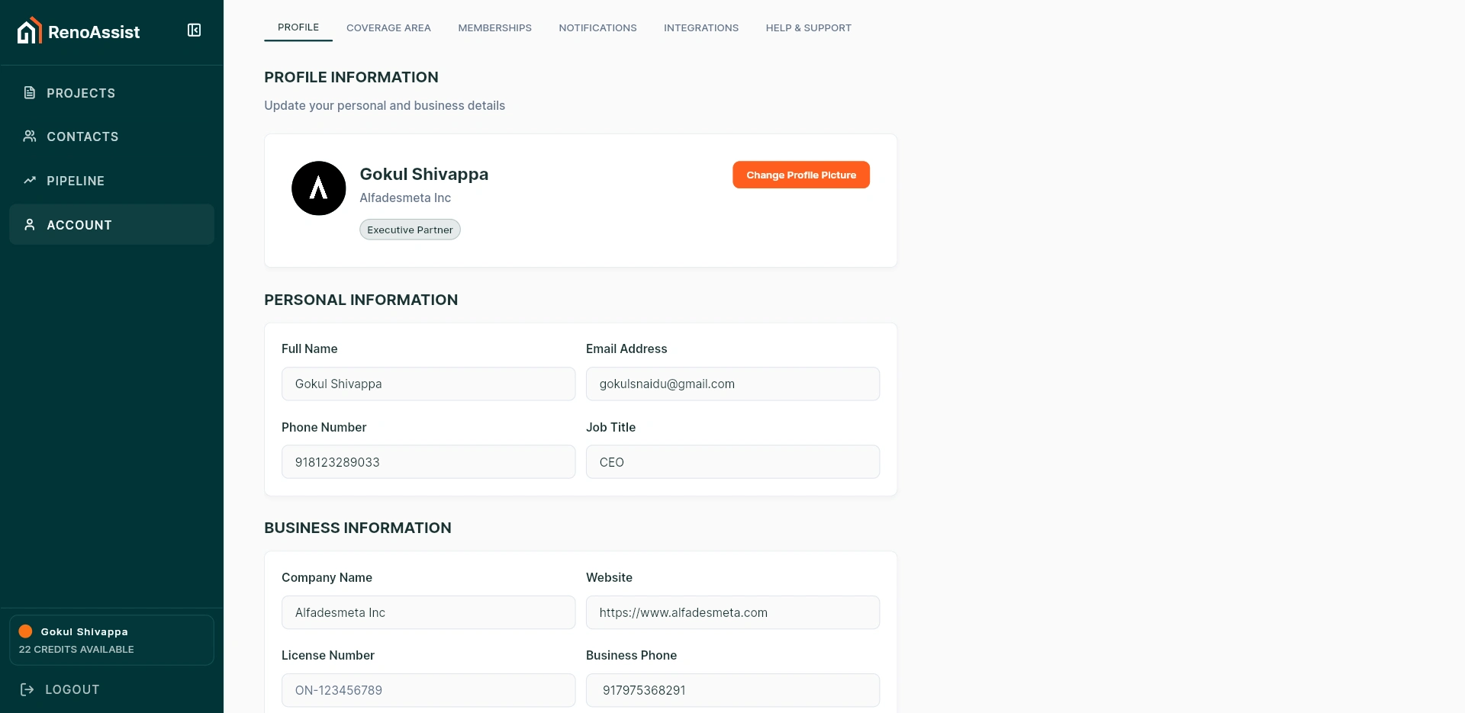
Task: Click the Projects document icon
Action: click(30, 93)
